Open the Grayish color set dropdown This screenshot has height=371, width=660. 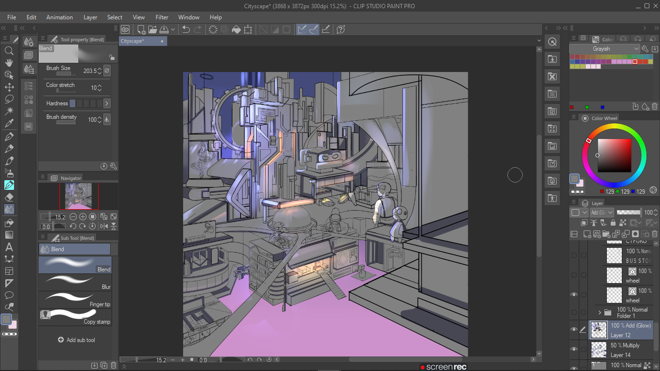[604, 49]
